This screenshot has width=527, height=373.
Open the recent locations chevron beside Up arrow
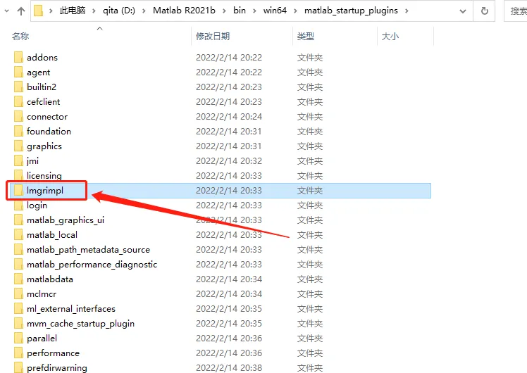pos(7,11)
